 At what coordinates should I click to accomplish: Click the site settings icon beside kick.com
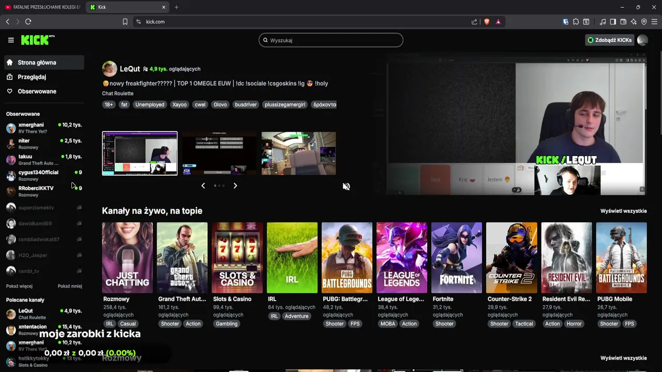138,22
